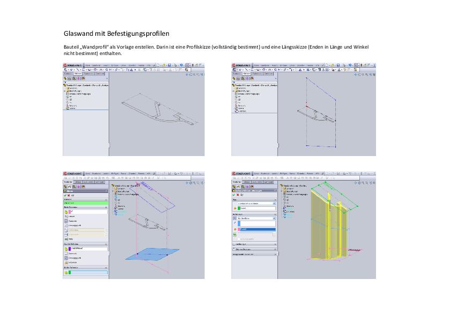Toggle Mitte Ebene option under Erste Referenz
This screenshot has height=318, width=451.
(66, 239)
